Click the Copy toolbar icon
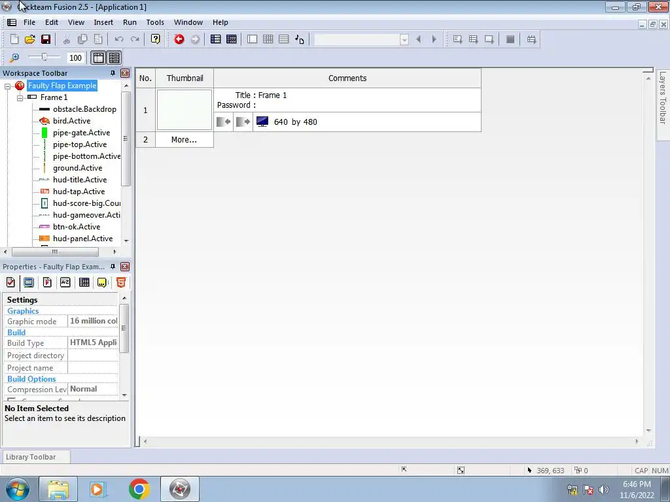 click(x=82, y=39)
